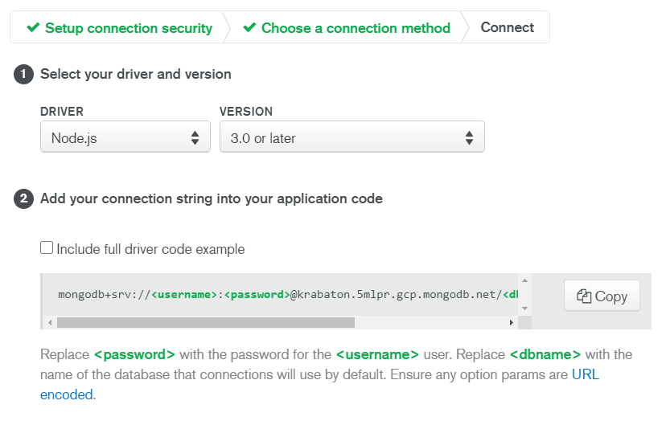Viewport: 666px width, 425px height.
Task: Click the horizontal scrollbar right arrow
Action: click(511, 323)
